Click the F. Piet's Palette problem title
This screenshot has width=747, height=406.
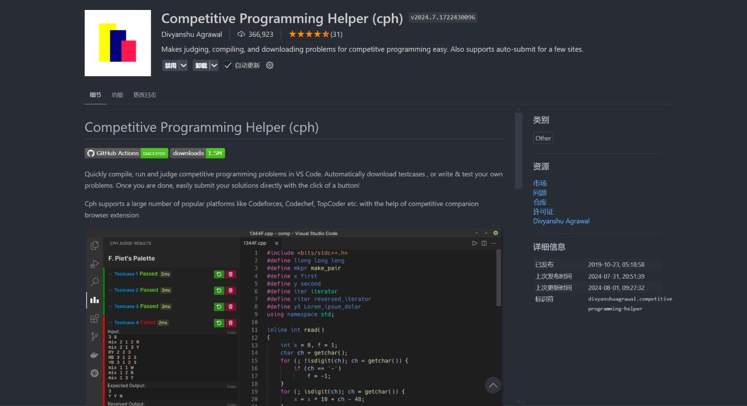click(131, 258)
